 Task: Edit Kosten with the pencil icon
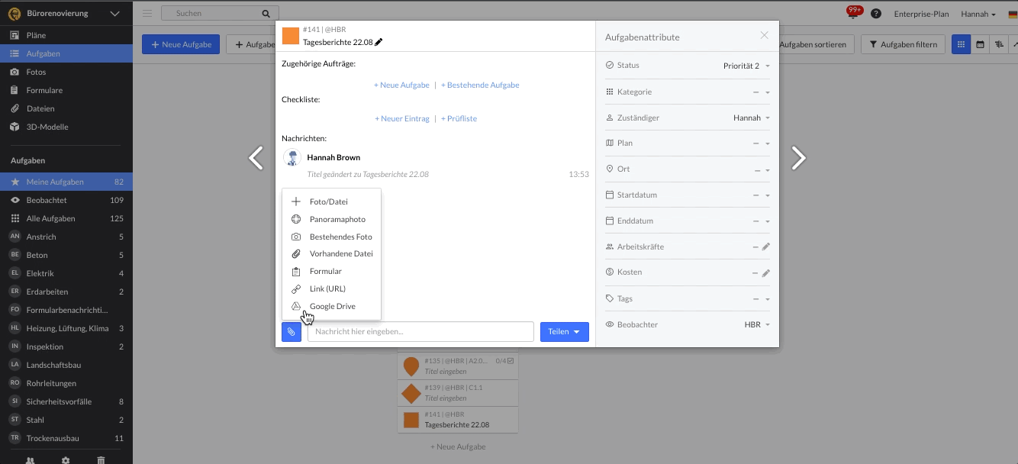766,272
